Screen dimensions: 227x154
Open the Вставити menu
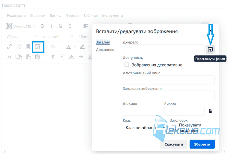[x=38, y=16]
